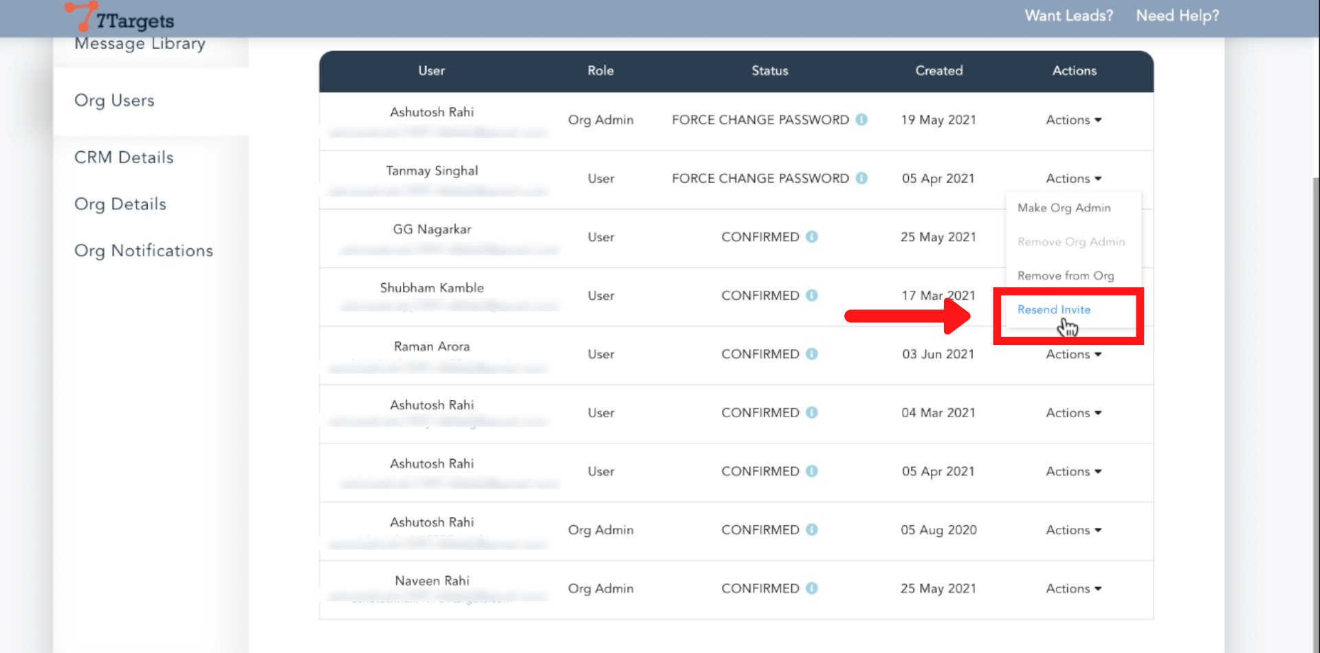Screen dimensions: 1320x653
Task: Click info icon beside Tanmay Singhal's status
Action: [861, 178]
